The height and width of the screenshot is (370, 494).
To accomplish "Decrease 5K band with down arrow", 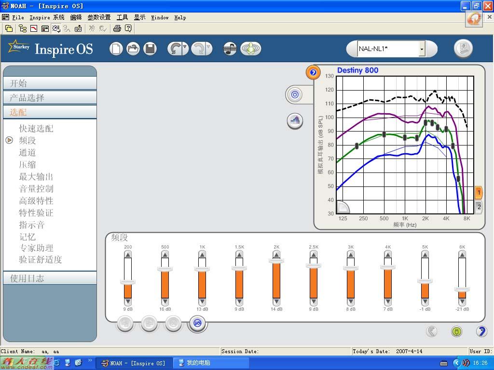I will tap(425, 302).
